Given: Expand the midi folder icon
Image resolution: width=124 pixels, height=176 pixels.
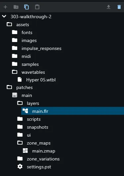Looking at the screenshot, I should [15, 56].
